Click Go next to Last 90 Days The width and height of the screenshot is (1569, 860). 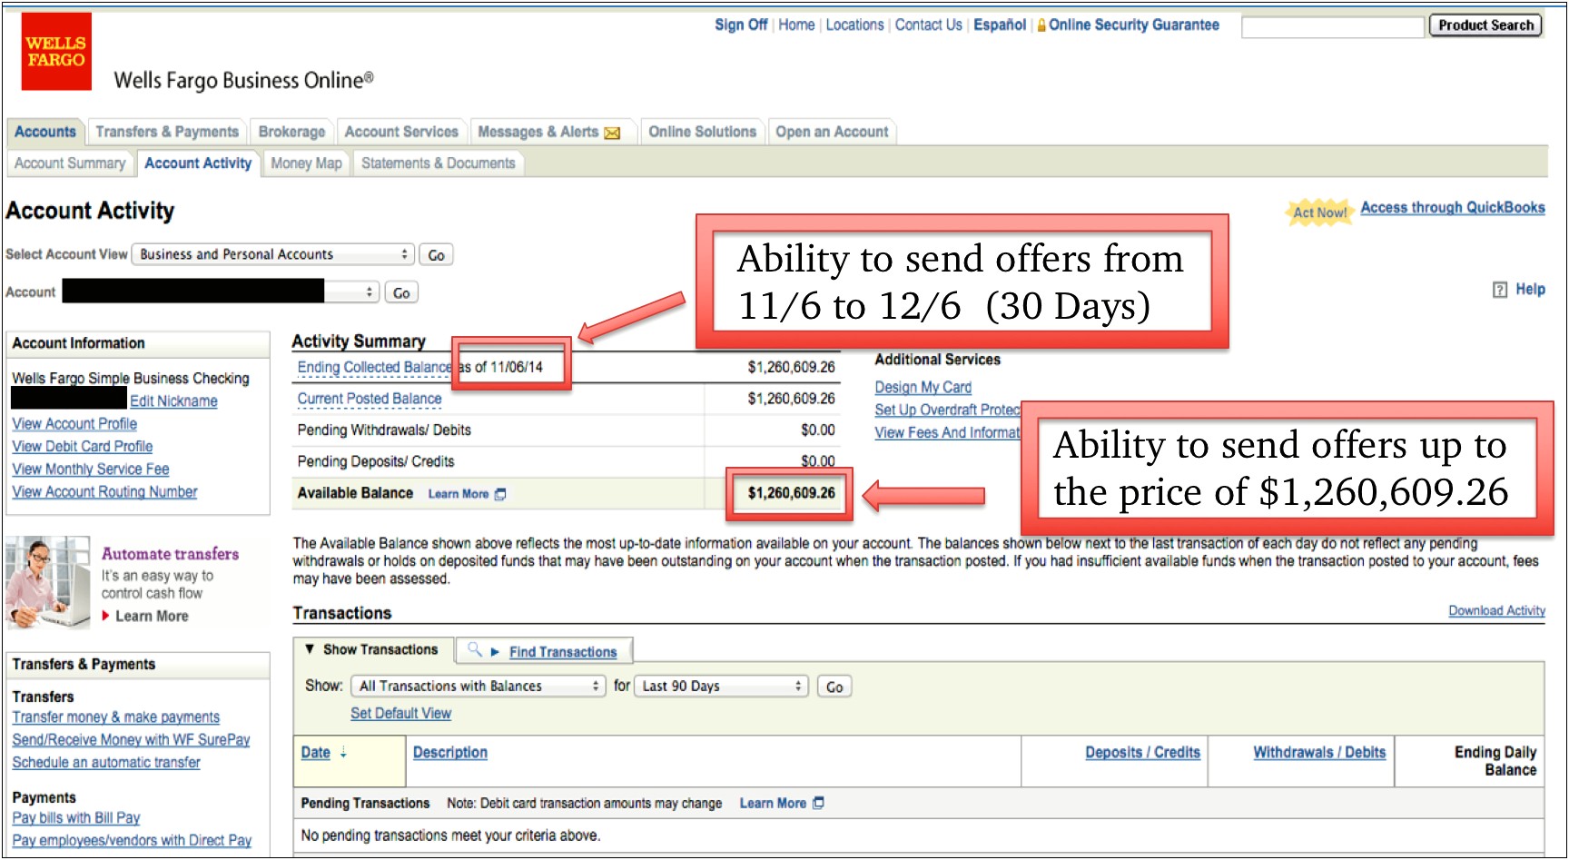[834, 687]
